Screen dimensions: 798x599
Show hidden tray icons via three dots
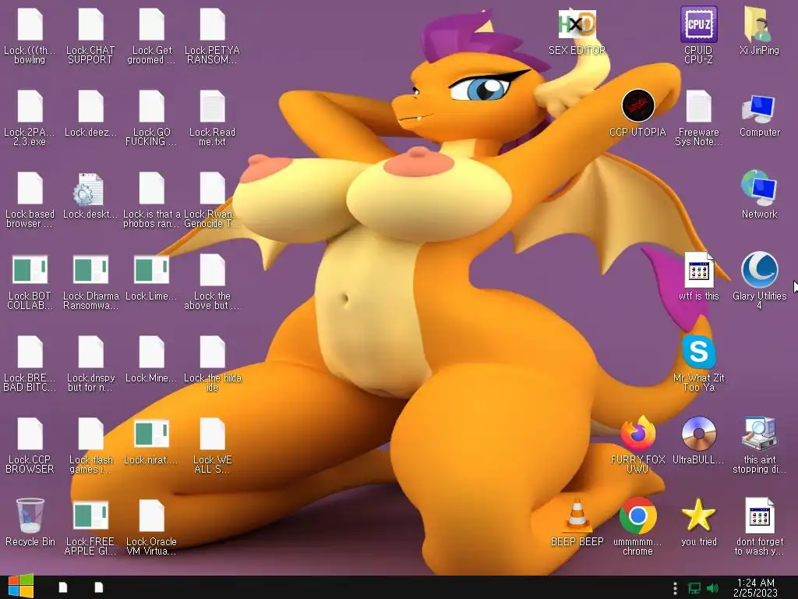pos(676,588)
